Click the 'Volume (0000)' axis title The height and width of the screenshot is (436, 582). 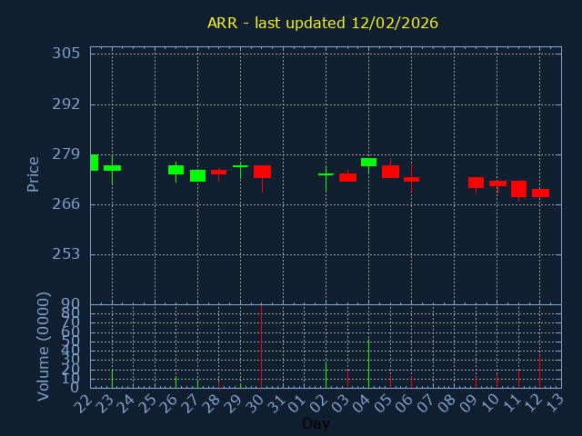tap(44, 347)
